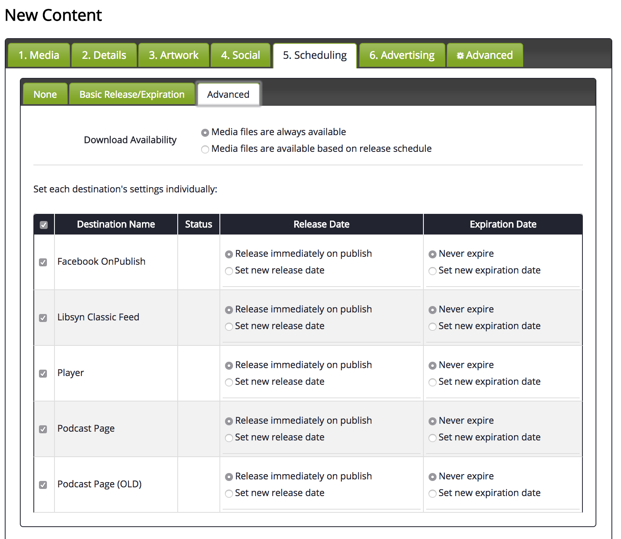Click the Release Date column header
This screenshot has width=621, height=539.
pyautogui.click(x=321, y=225)
